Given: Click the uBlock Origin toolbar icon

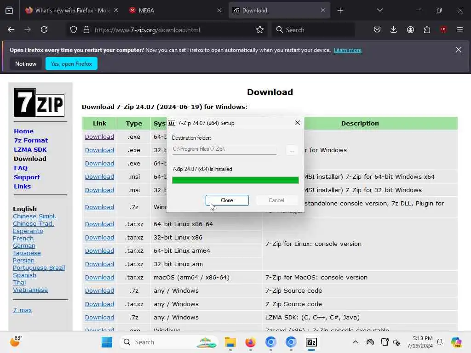Looking at the screenshot, I should tap(443, 29).
